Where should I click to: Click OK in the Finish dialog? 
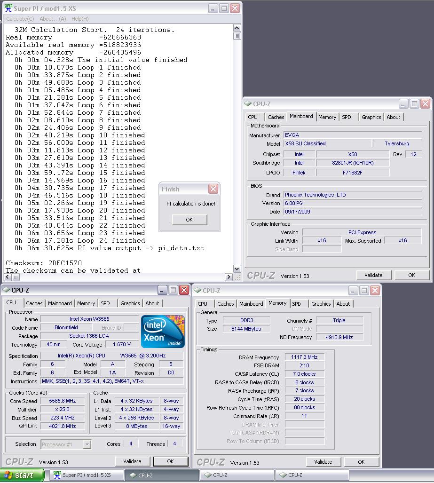[189, 220]
